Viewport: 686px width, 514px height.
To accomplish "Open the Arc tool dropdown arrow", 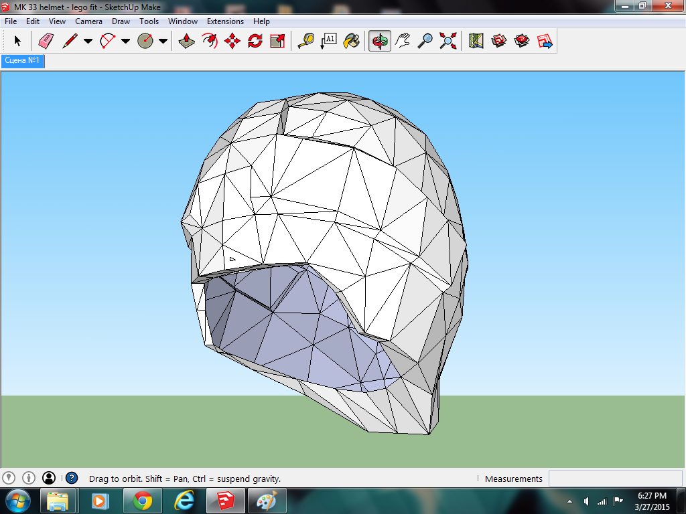I will coord(125,41).
